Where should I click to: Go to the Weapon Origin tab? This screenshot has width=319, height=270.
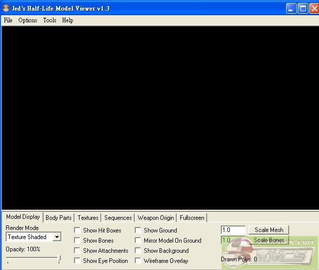coord(156,218)
